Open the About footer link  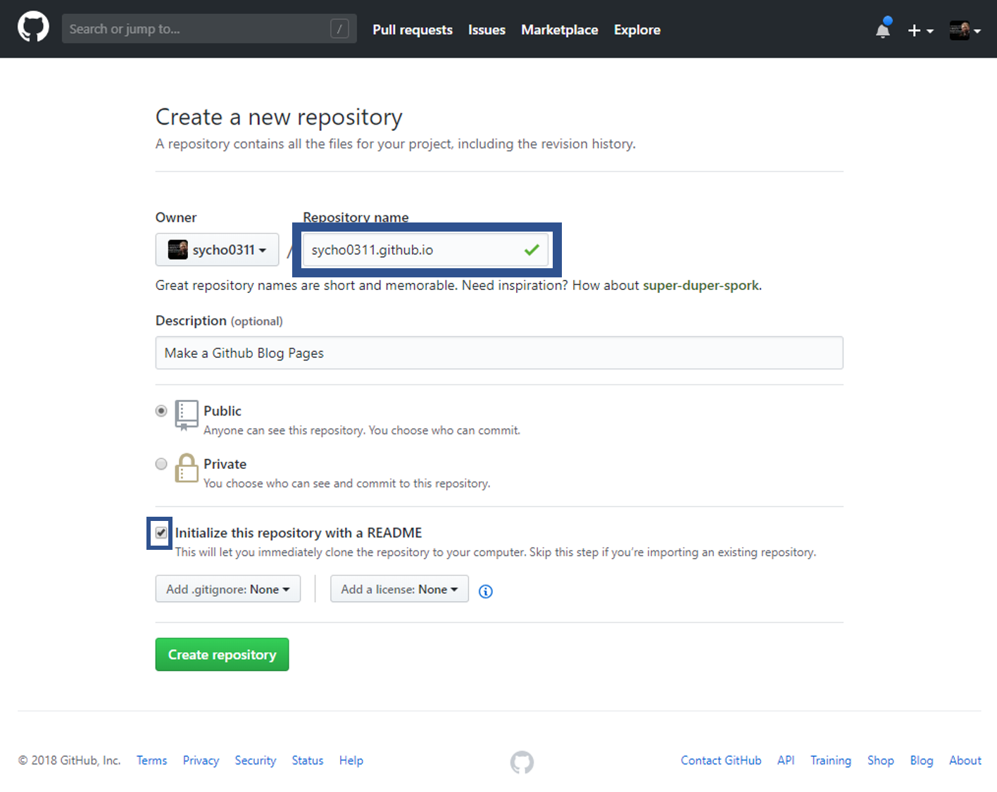coord(965,760)
